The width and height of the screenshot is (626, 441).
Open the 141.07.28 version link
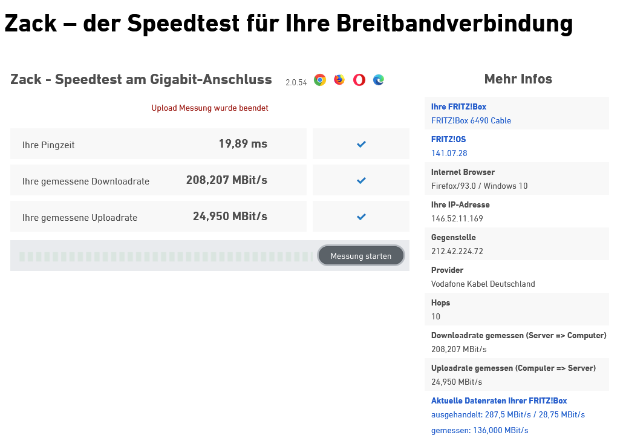click(x=449, y=153)
